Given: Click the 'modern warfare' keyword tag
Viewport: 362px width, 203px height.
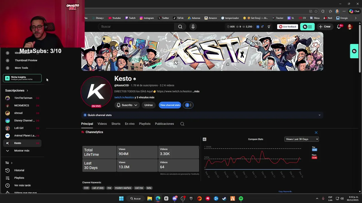Looking at the screenshot, I should click(123, 188).
